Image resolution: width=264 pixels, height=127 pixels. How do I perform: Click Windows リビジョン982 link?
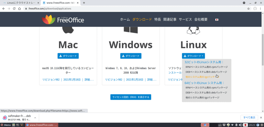click(114, 80)
